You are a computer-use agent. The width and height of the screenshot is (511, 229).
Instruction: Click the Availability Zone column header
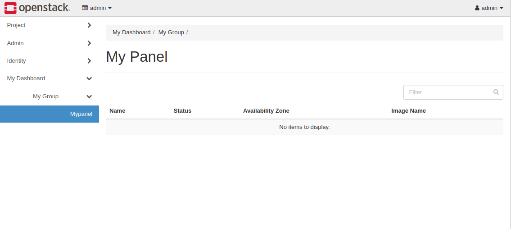coord(266,111)
